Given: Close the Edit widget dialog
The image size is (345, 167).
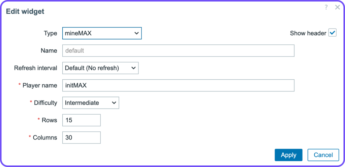Looking at the screenshot, I should pos(337,7).
